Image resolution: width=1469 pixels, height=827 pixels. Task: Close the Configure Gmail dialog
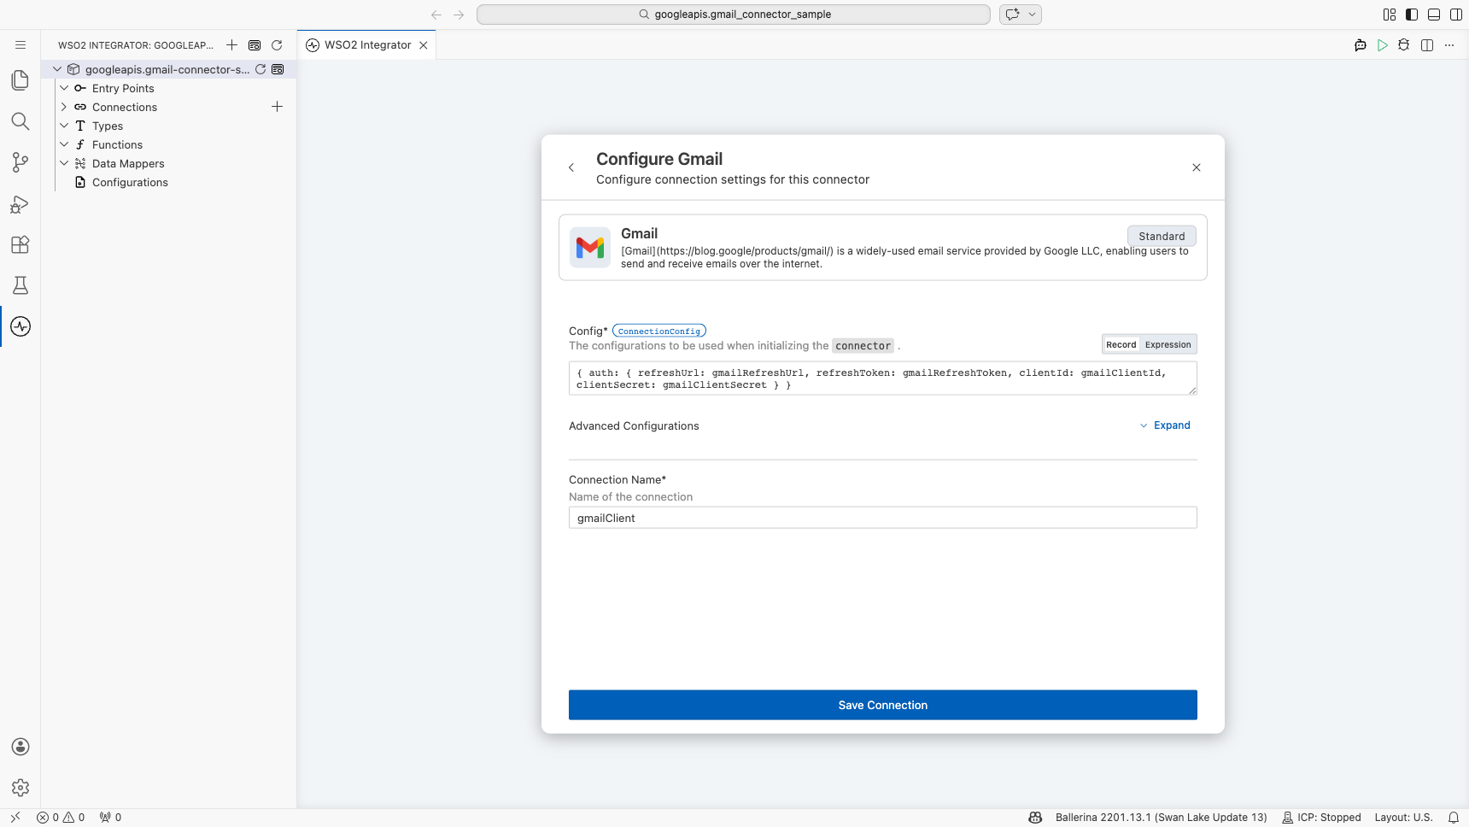click(1197, 167)
